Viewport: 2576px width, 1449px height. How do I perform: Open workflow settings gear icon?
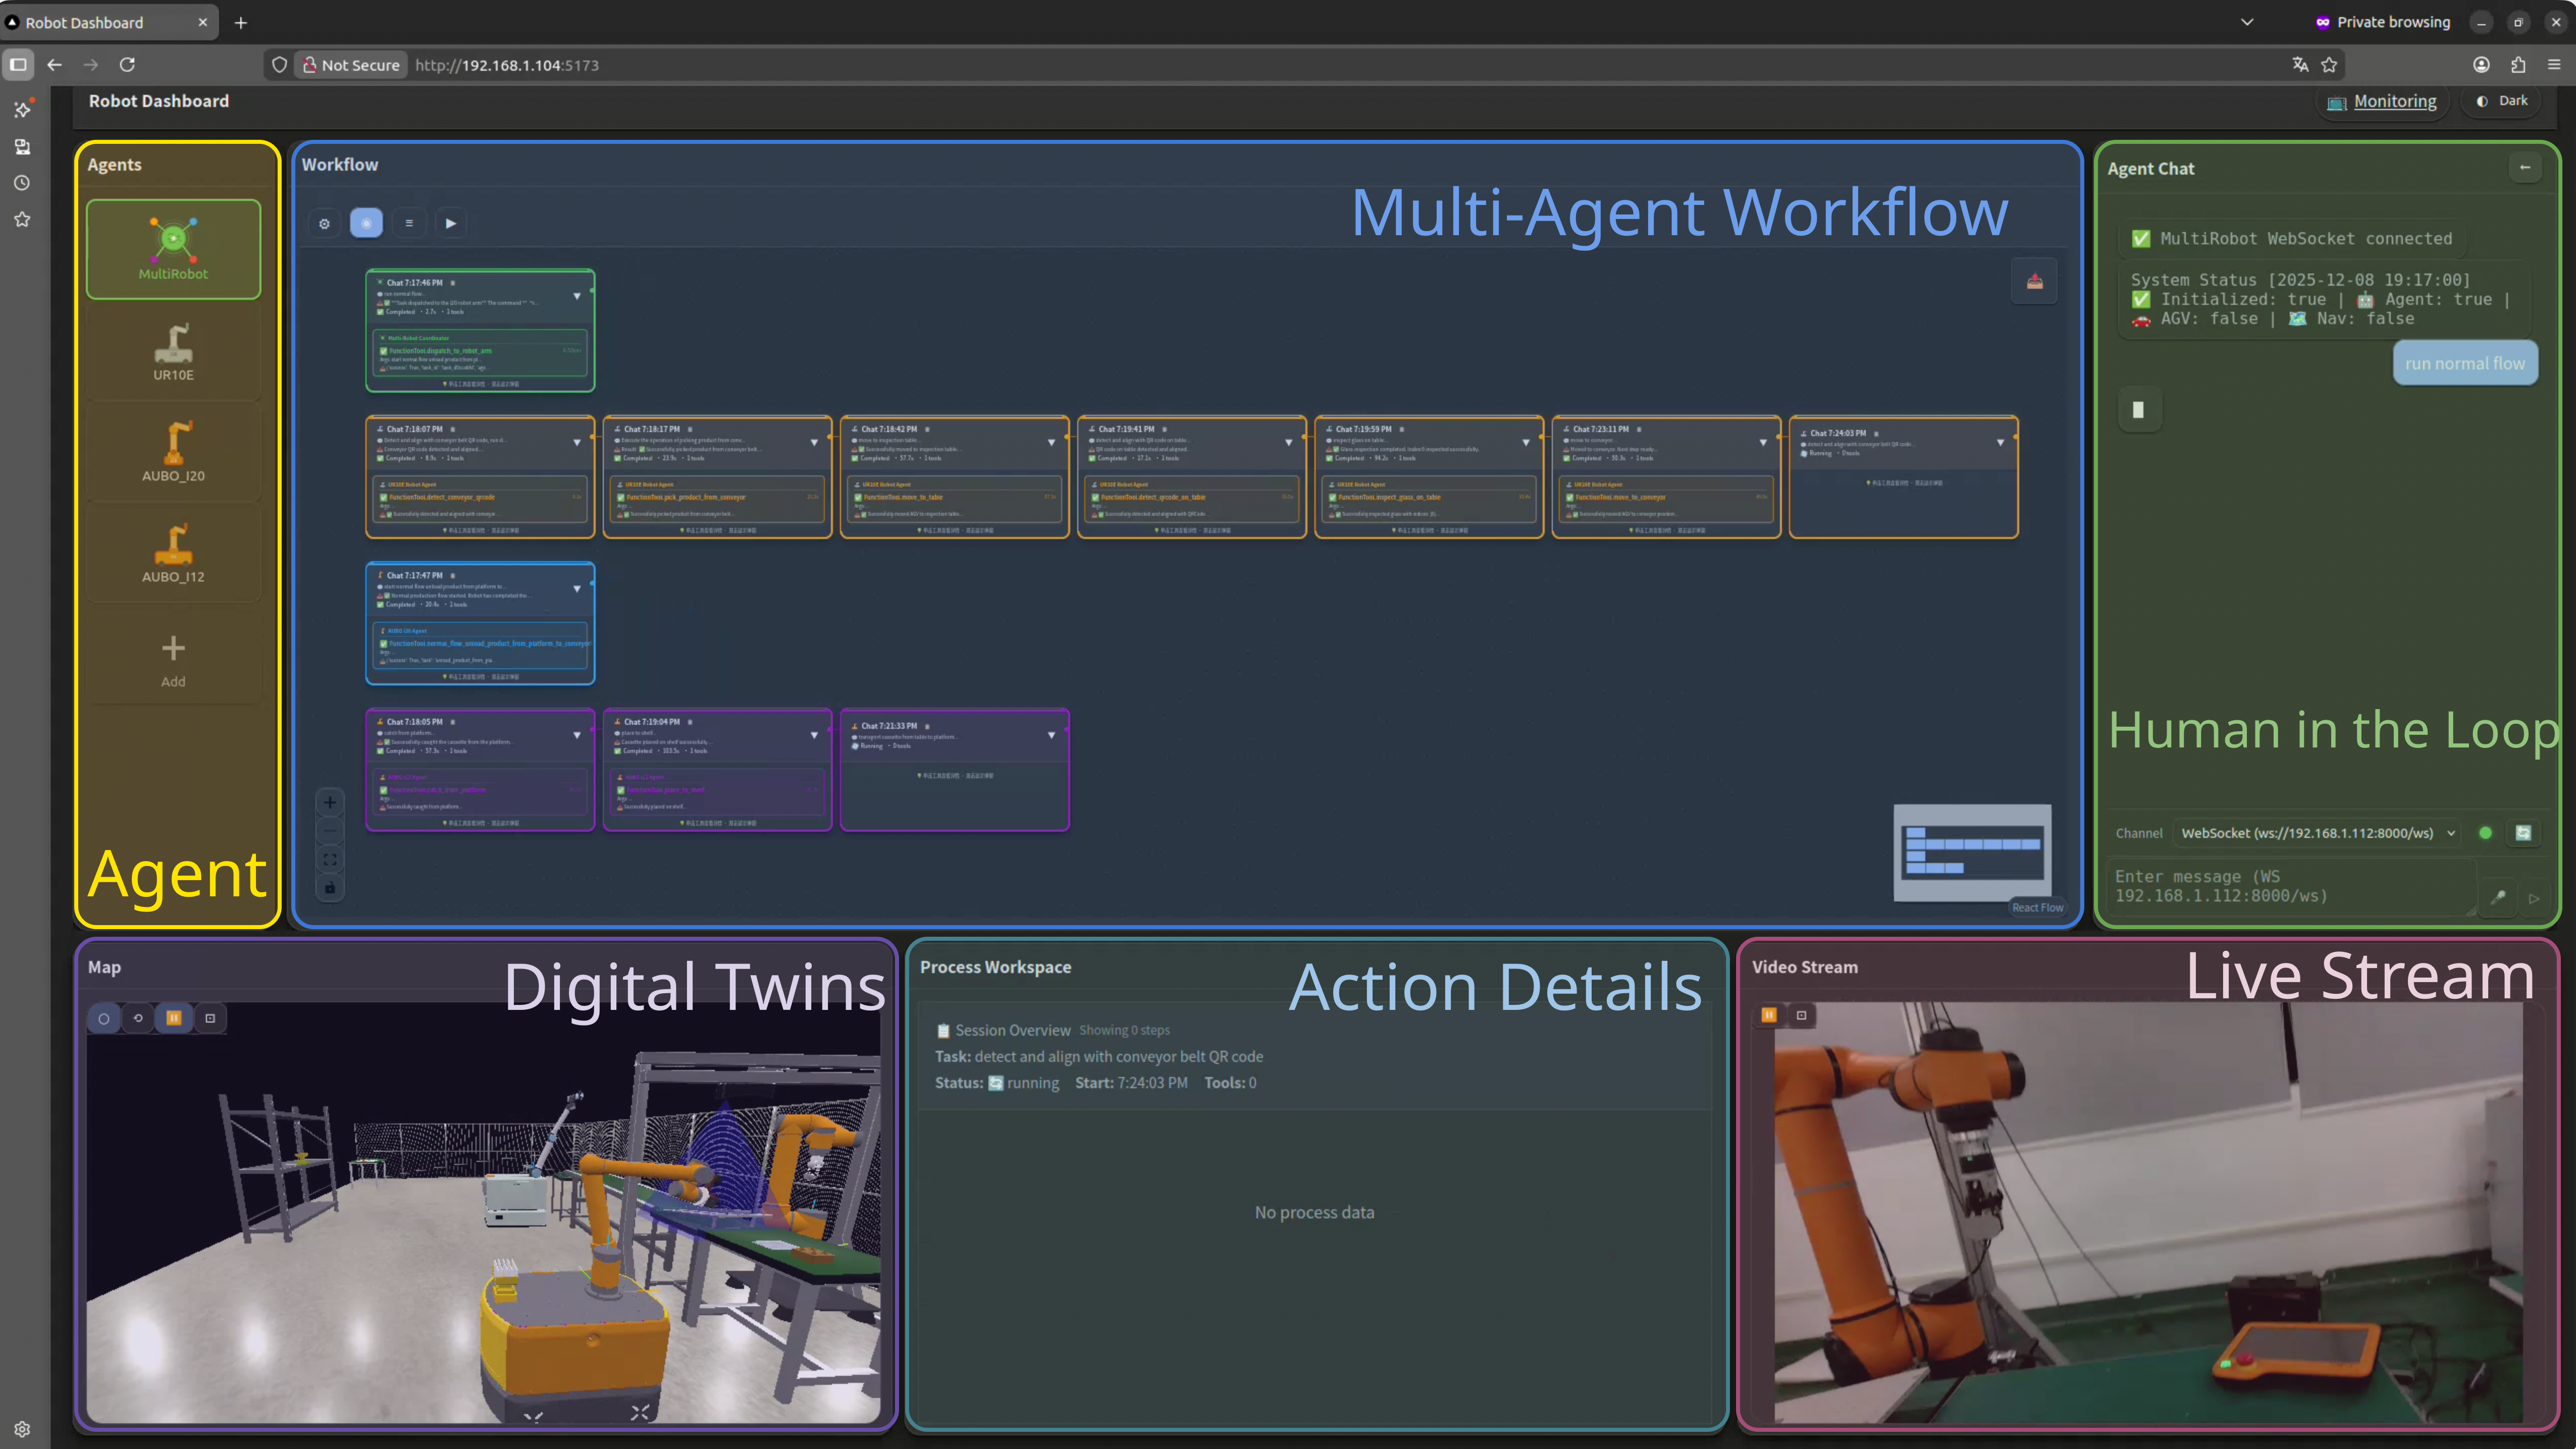324,223
